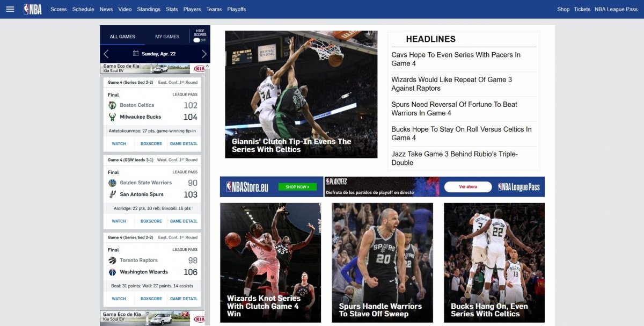Click League Pass label in Celtics-Bucks card

click(185, 95)
